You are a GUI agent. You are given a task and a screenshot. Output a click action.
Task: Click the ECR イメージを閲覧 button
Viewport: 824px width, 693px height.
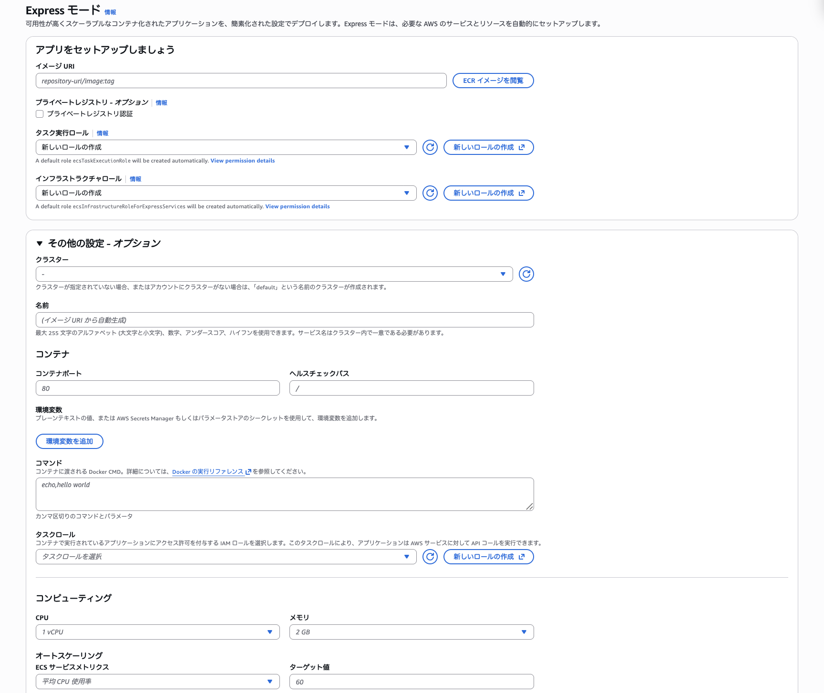pos(493,81)
